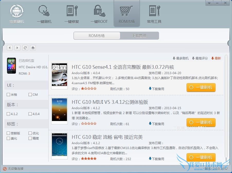Open the HTC G10 MIUI V5 ROM thumbnail

click(60, 111)
